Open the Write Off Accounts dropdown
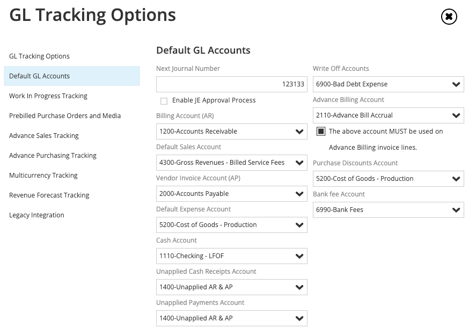Image resolution: width=476 pixels, height=336 pixels. coord(388,84)
